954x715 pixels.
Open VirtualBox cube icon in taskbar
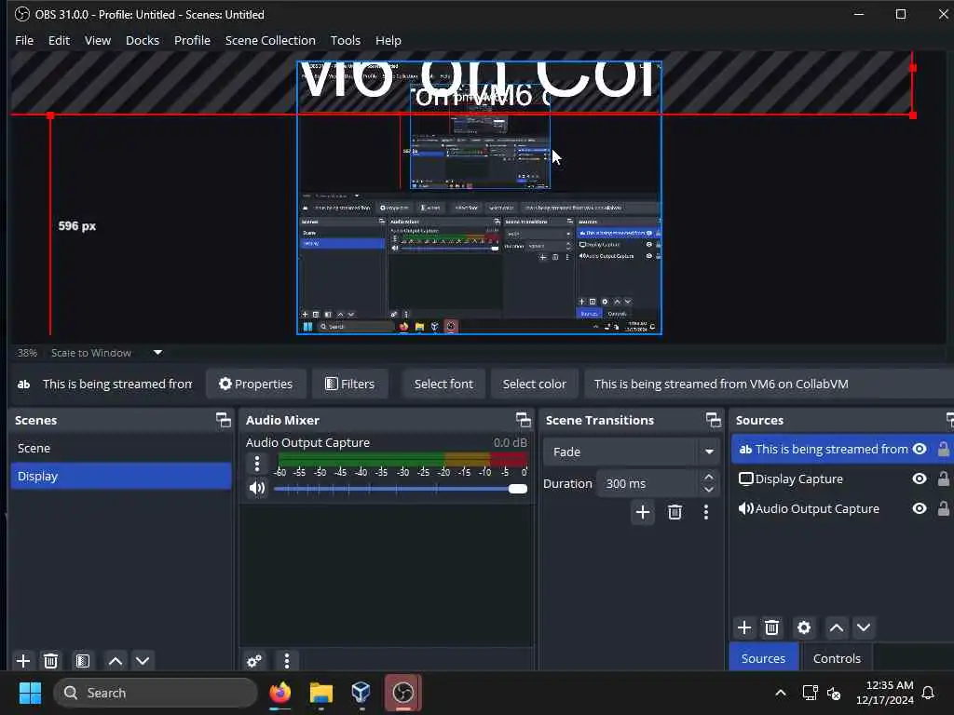[x=361, y=693]
